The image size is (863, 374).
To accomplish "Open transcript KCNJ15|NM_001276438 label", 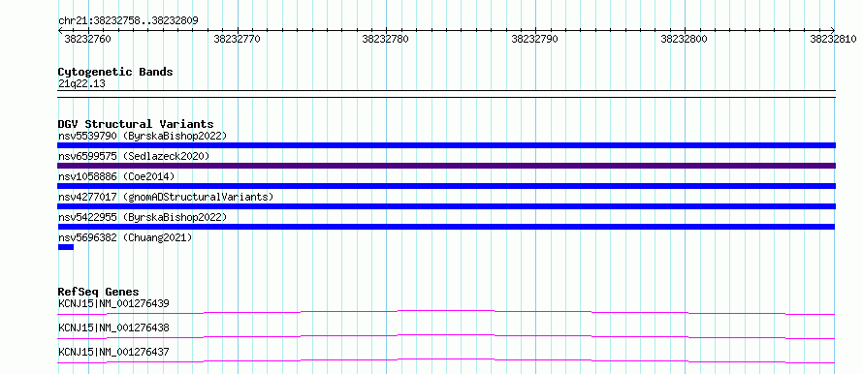I will pos(113,327).
